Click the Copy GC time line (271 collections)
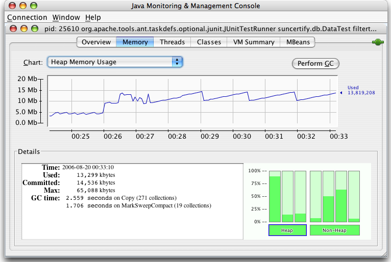This screenshot has width=391, height=262. [x=121, y=198]
